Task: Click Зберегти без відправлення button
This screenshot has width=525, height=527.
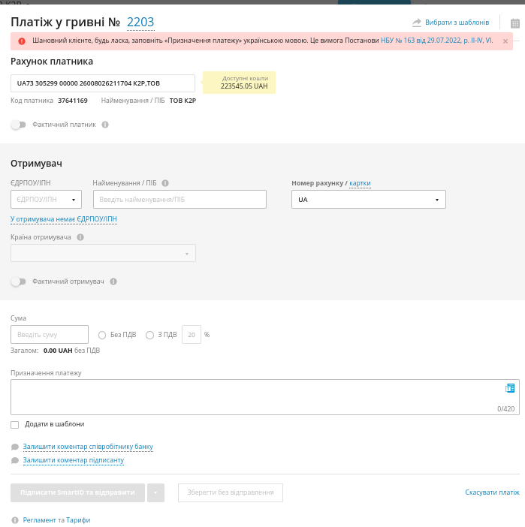Action: (230, 492)
